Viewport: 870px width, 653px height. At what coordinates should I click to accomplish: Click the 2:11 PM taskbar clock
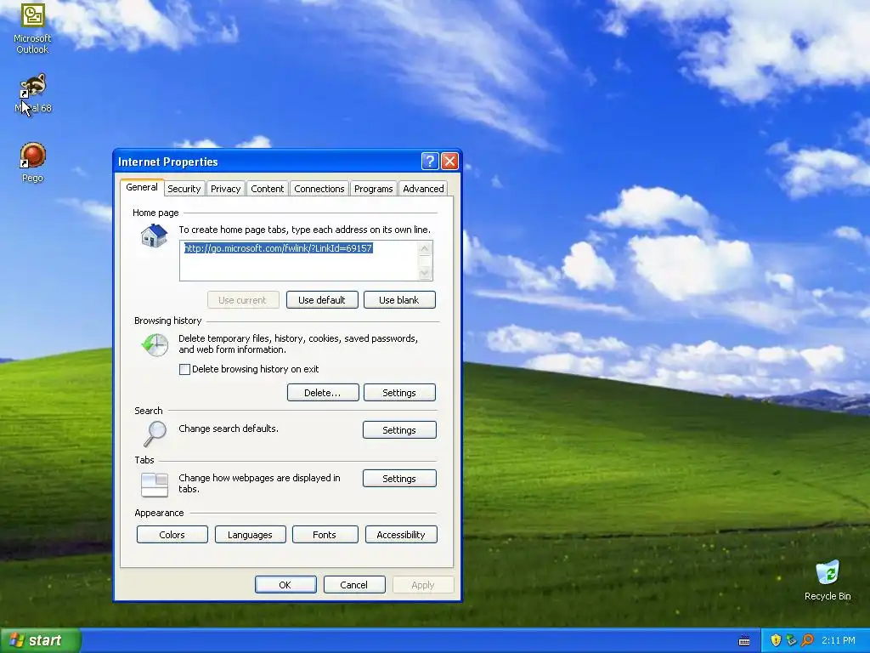click(x=839, y=640)
